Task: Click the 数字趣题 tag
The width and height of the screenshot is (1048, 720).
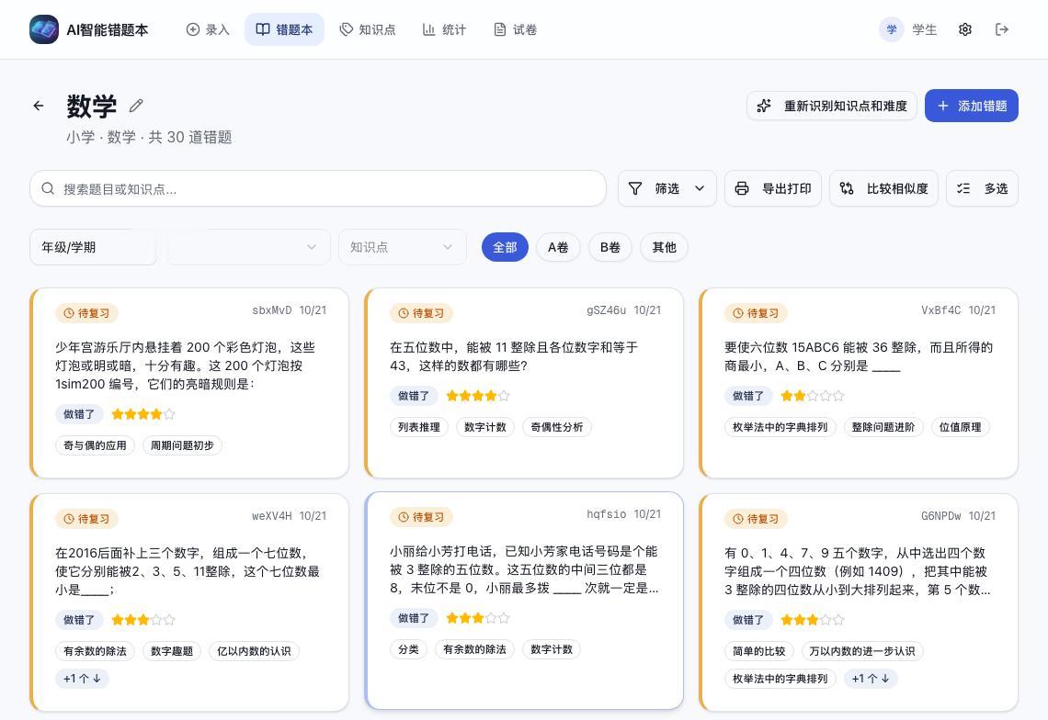Action: (172, 650)
